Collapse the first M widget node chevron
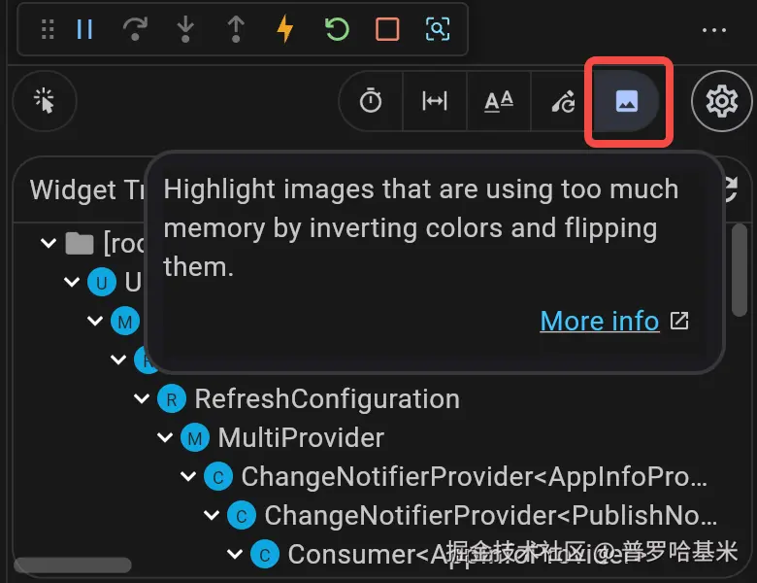The image size is (757, 583). click(x=95, y=321)
